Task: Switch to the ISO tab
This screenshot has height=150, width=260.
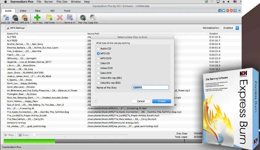Action: coord(52,11)
